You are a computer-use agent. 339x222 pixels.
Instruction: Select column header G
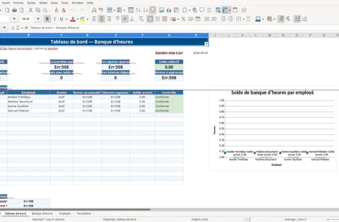click(x=169, y=35)
